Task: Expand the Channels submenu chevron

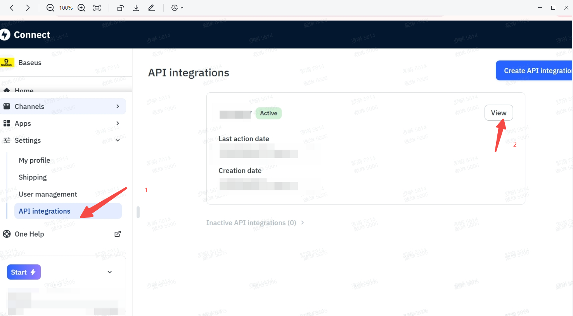Action: [x=118, y=106]
